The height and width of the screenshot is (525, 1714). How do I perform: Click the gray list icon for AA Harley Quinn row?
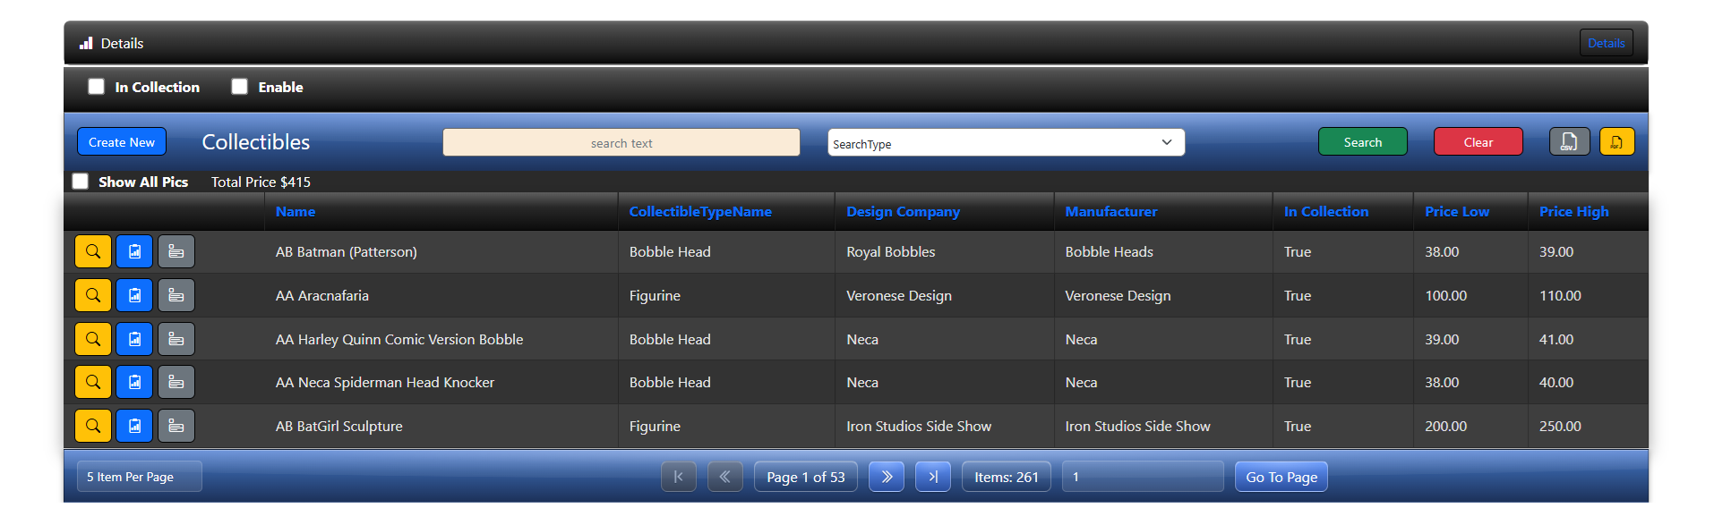point(176,339)
